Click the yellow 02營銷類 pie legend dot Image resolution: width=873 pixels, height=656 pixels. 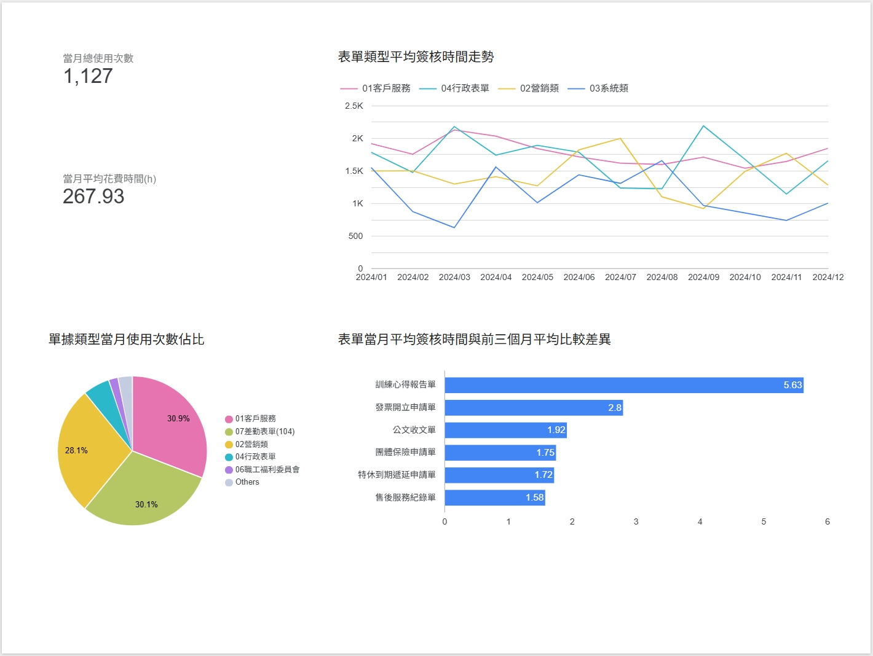click(229, 445)
